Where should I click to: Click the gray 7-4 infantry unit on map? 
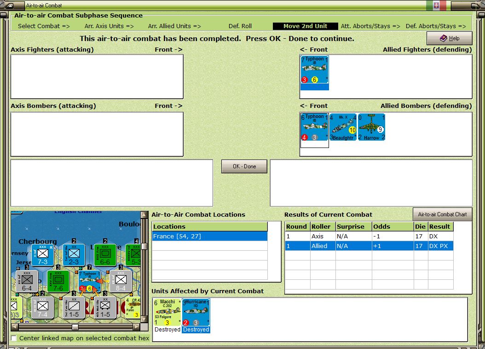coord(43,308)
